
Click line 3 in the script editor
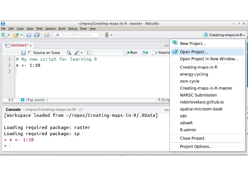point(92,72)
